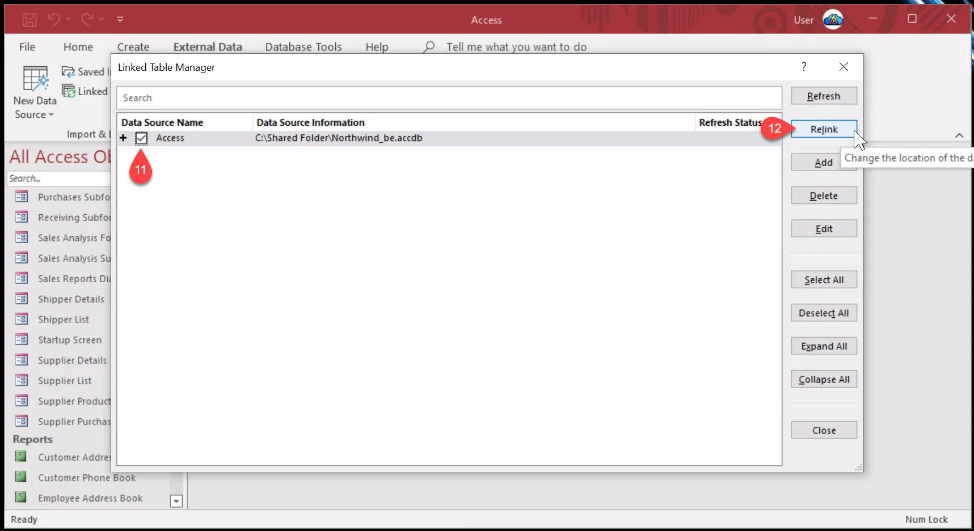Click the Edit button
The width and height of the screenshot is (974, 531).
coord(824,229)
